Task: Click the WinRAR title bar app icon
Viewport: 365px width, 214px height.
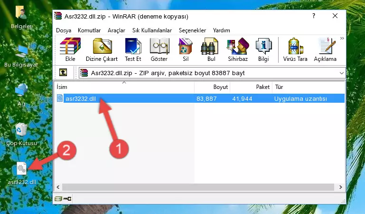Action: click(58, 16)
